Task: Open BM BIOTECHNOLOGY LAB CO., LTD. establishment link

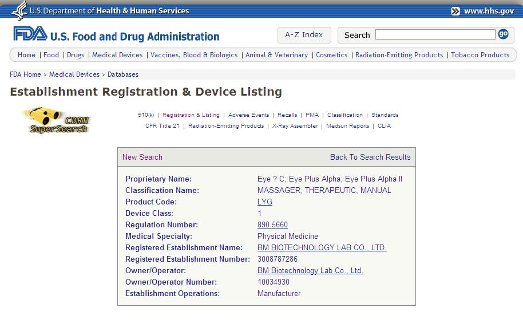Action: pos(322,247)
